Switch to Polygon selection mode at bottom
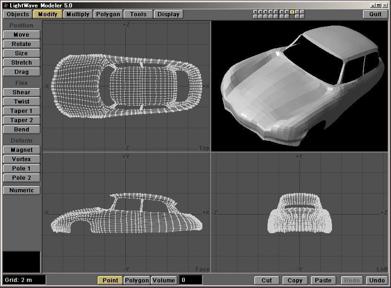The width and height of the screenshot is (391, 288). point(137,280)
